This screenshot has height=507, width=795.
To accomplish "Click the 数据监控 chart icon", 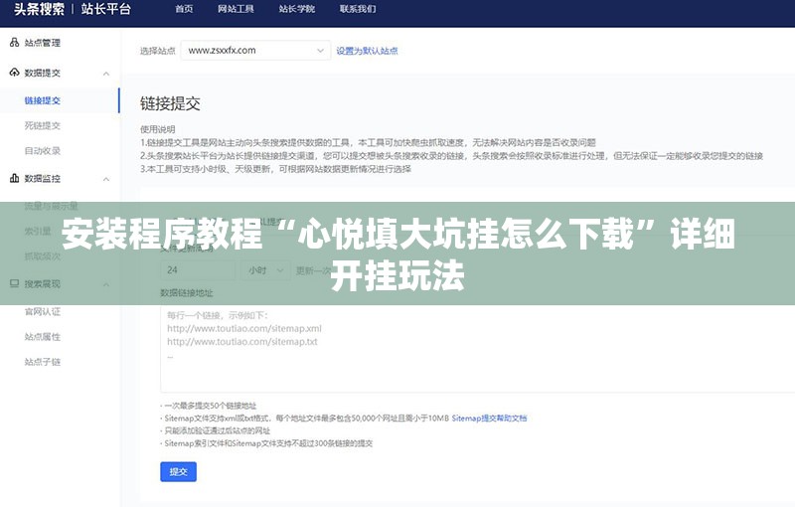I will coord(14,178).
